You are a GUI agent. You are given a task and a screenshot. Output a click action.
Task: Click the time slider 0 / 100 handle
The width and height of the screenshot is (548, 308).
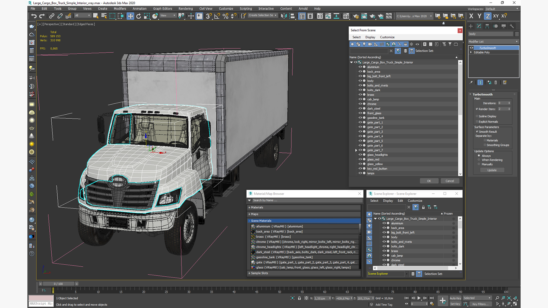click(x=59, y=284)
